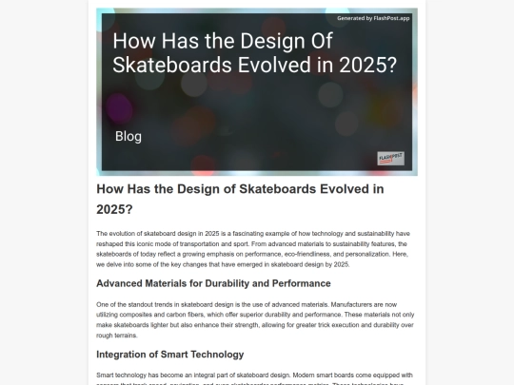Click paragraph starting 'One of the standout trends'
Screen dimensions: 514x385
[255, 320]
